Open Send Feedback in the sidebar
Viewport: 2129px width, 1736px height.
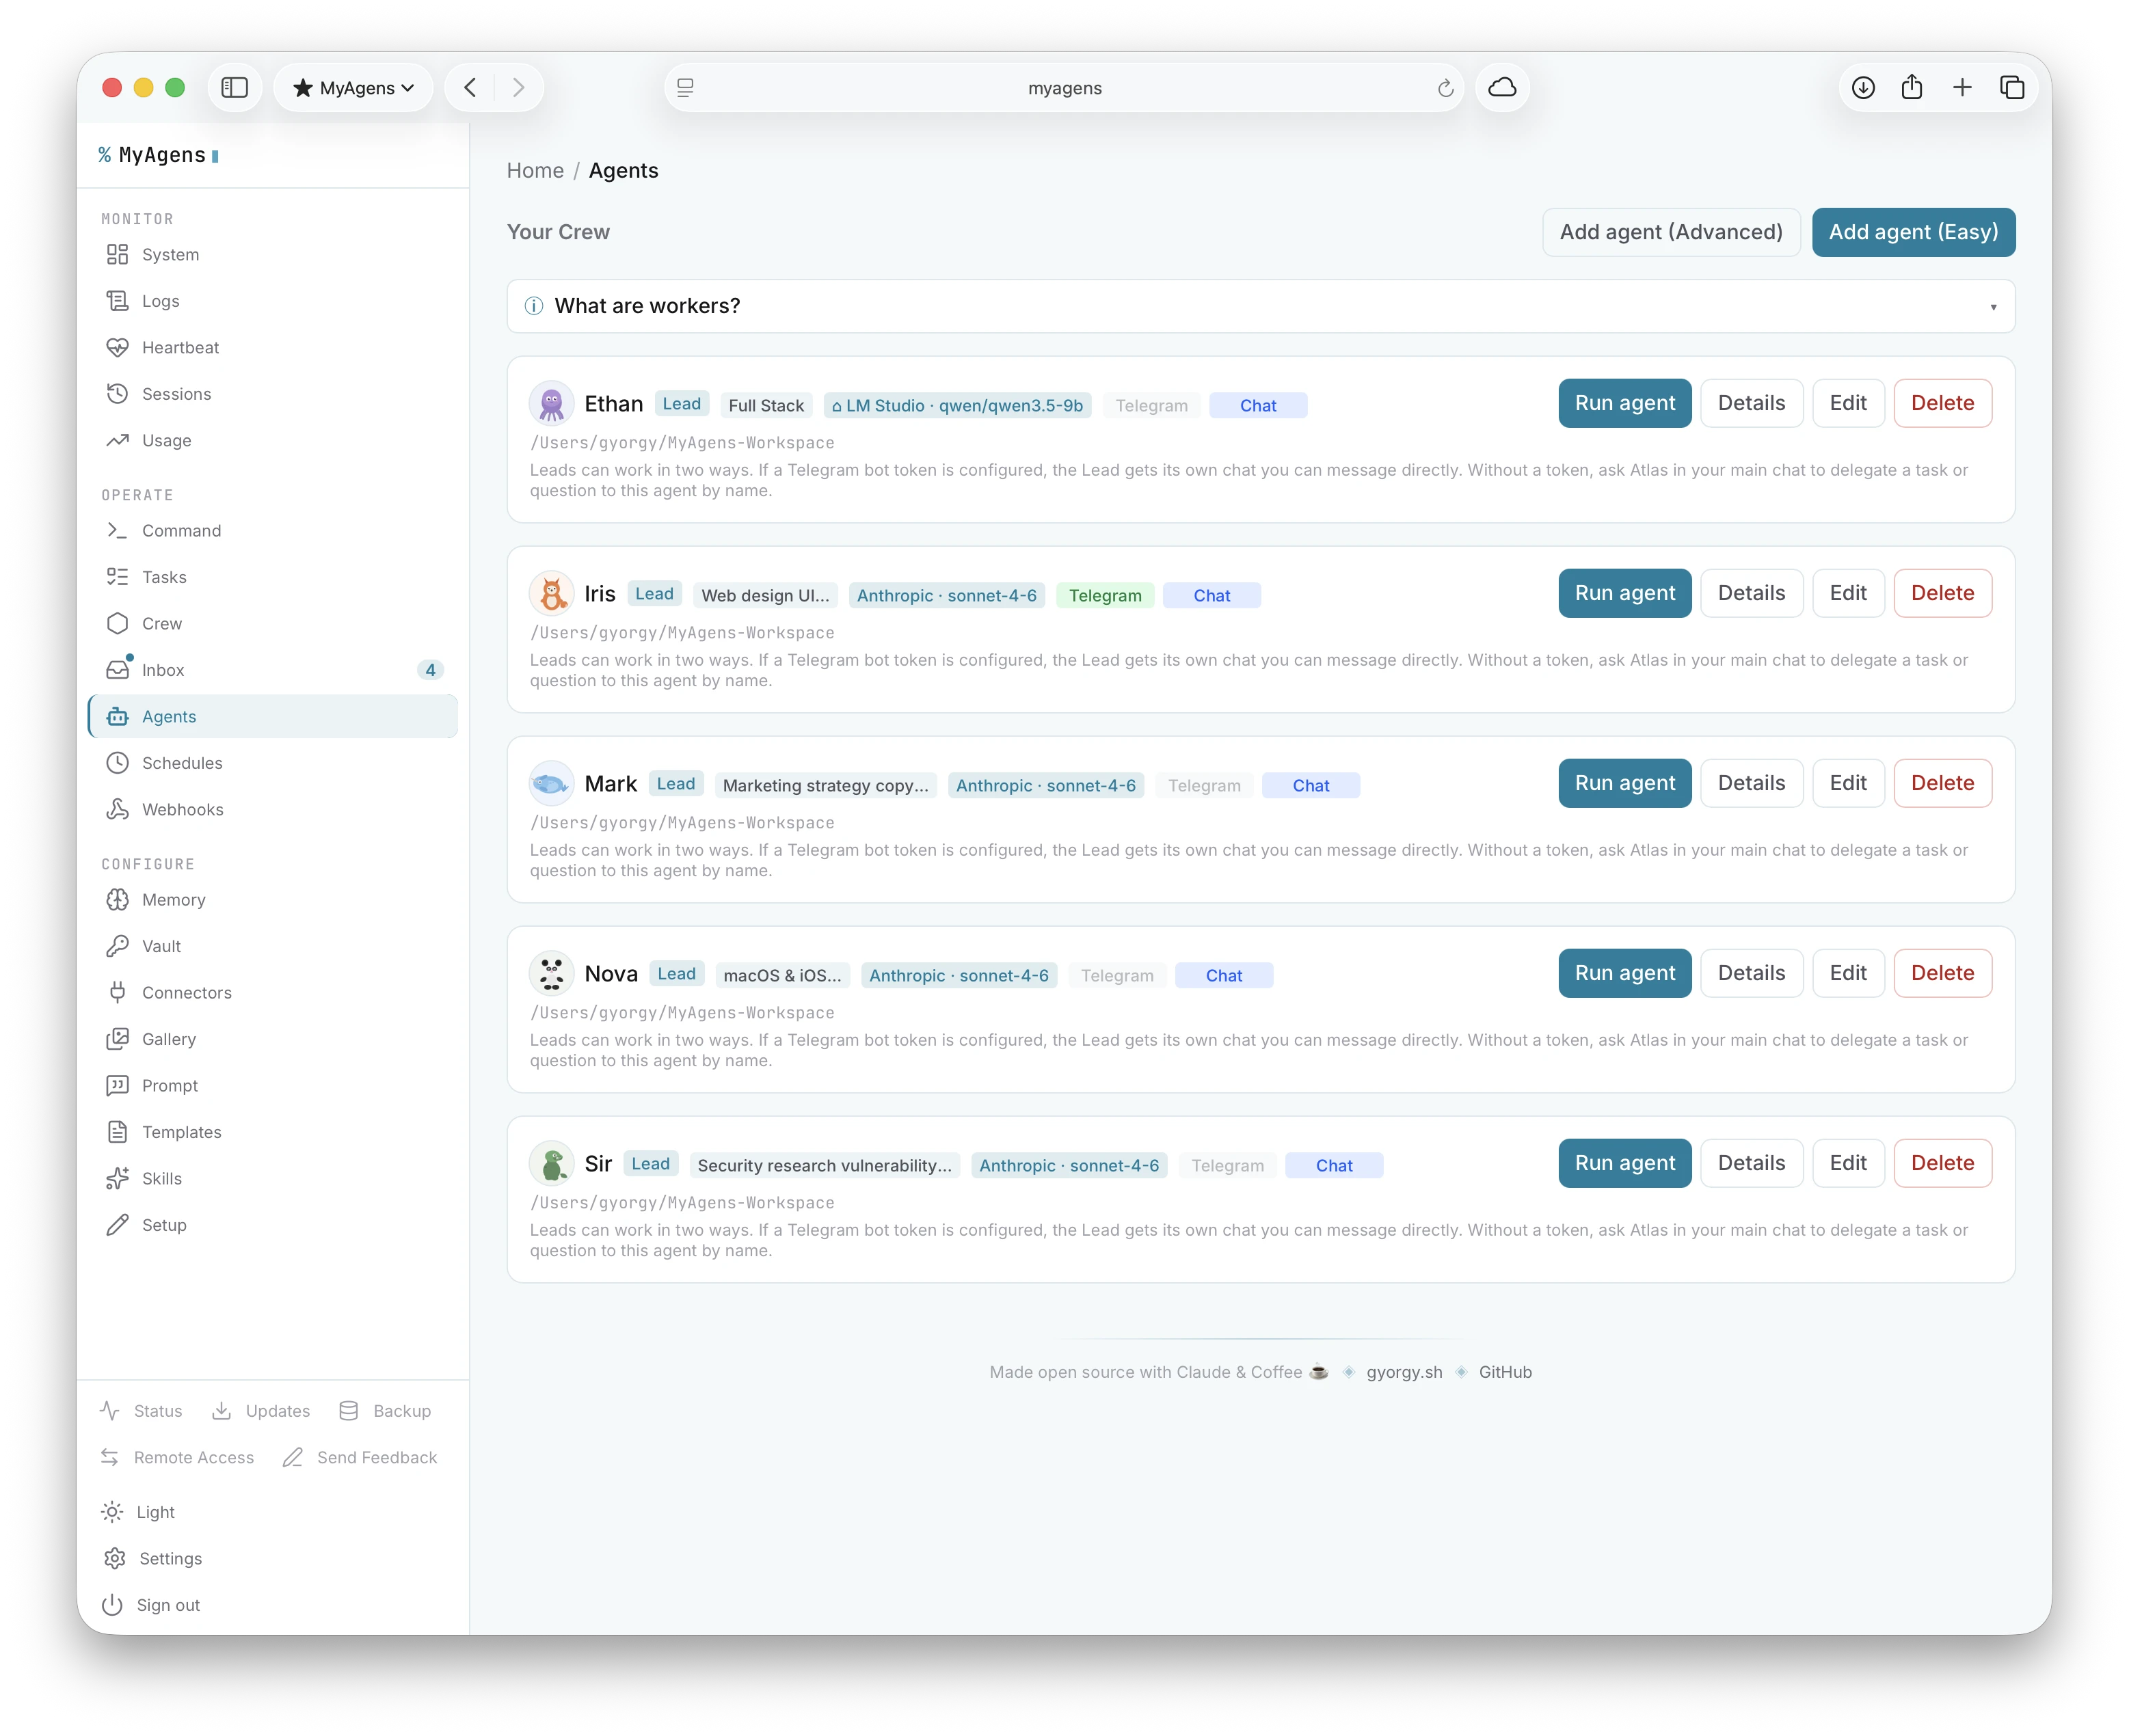coord(360,1458)
